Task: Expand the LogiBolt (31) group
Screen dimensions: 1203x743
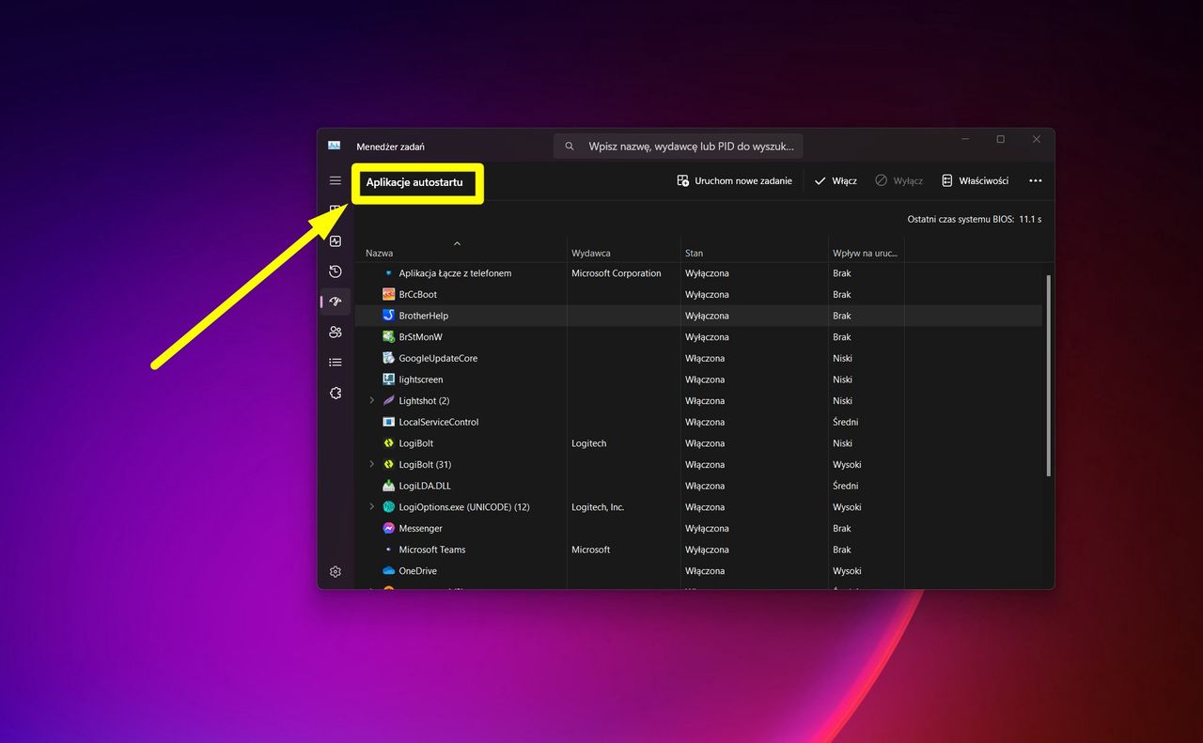Action: pos(371,464)
